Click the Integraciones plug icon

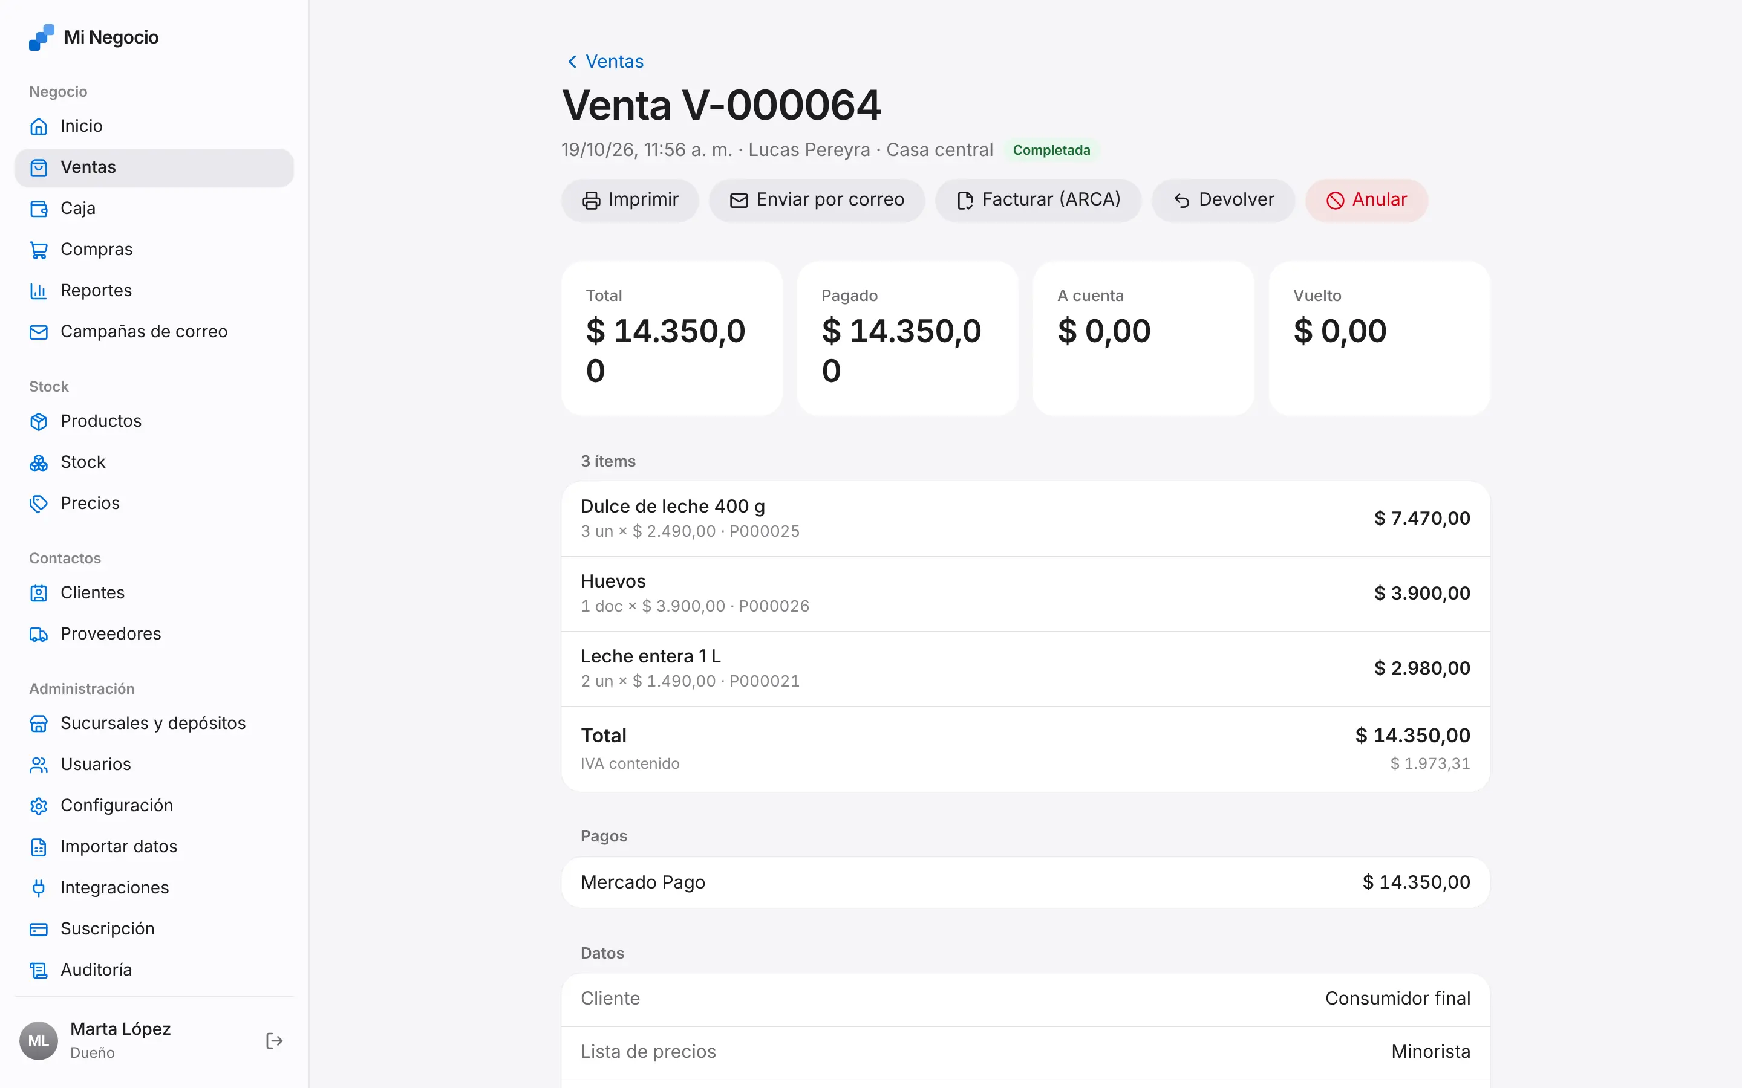pyautogui.click(x=39, y=888)
